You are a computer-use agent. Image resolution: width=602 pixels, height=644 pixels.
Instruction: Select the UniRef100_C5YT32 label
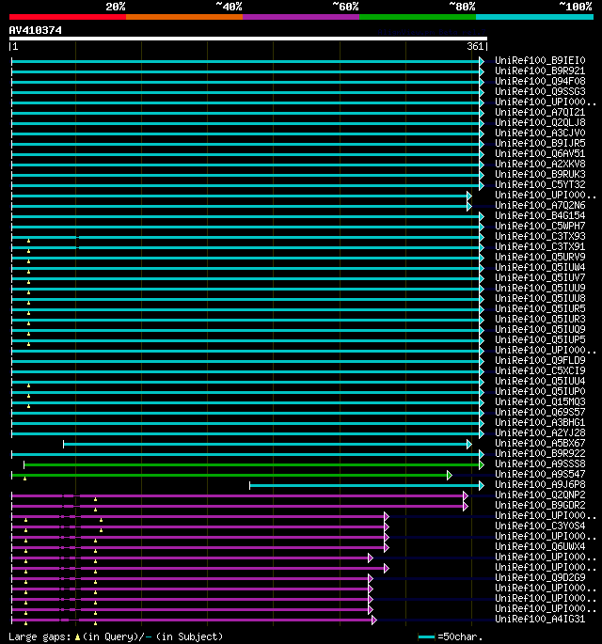[540, 184]
